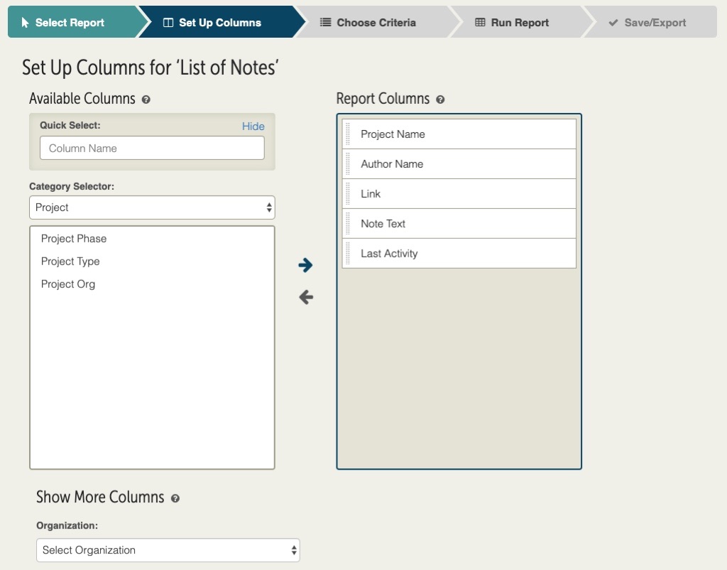The height and width of the screenshot is (570, 727).
Task: Grab the drag handle beside Project Name
Action: pos(349,134)
